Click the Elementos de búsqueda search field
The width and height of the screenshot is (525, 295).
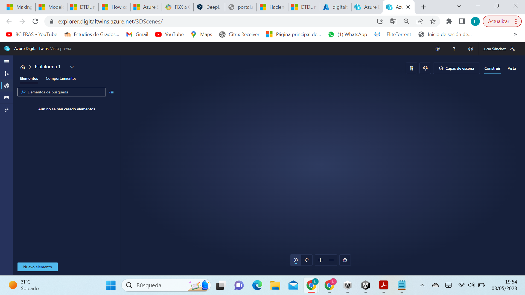tap(62, 92)
